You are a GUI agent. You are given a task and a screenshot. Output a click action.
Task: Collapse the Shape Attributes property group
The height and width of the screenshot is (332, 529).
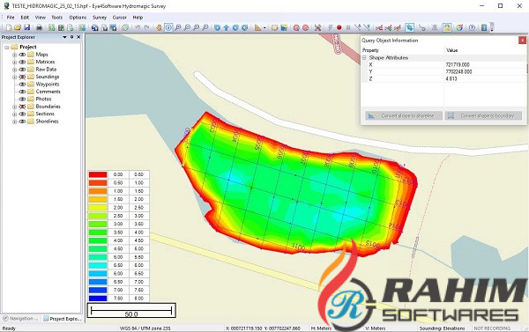coord(364,57)
